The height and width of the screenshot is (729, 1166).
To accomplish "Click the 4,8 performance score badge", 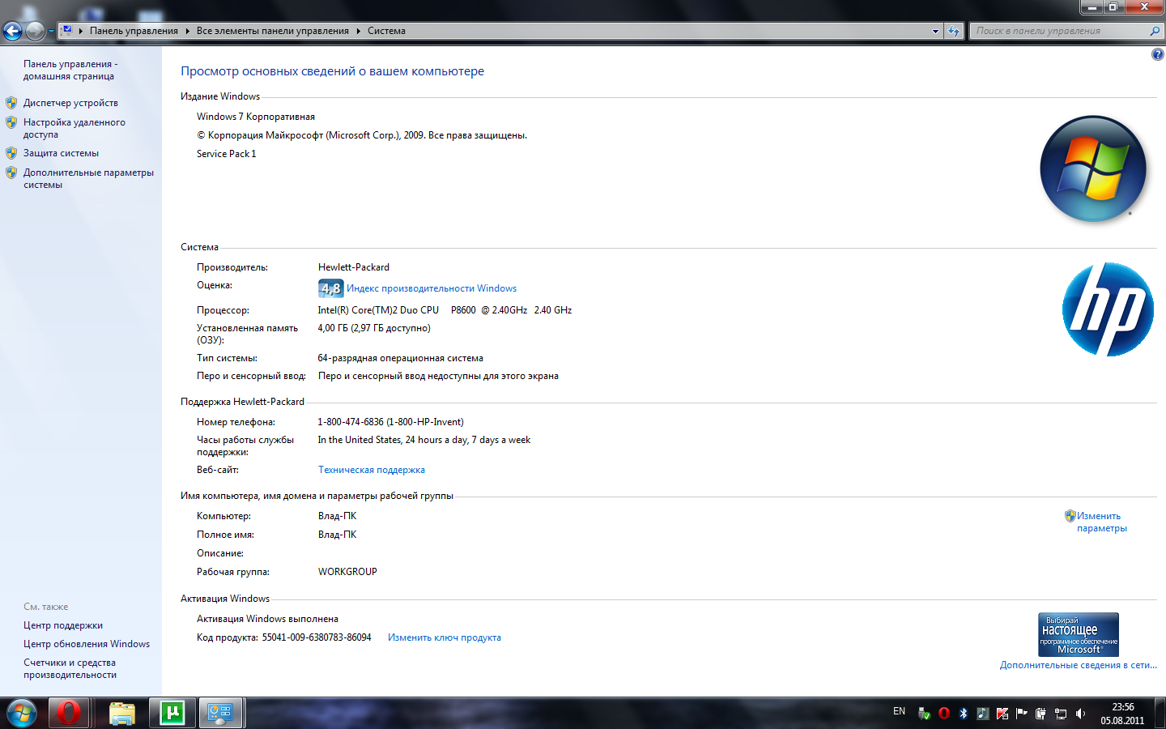I will [330, 288].
